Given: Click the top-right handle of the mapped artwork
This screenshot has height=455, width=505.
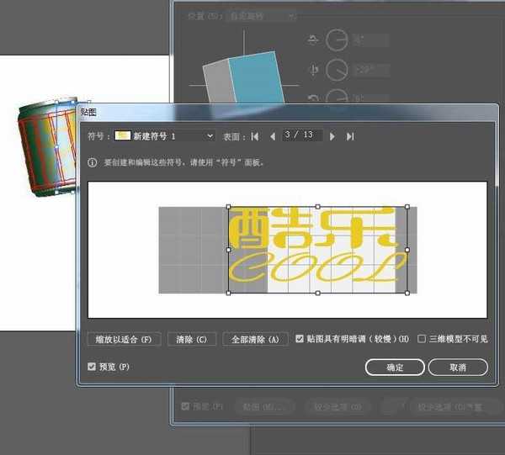Looking at the screenshot, I should [x=407, y=207].
